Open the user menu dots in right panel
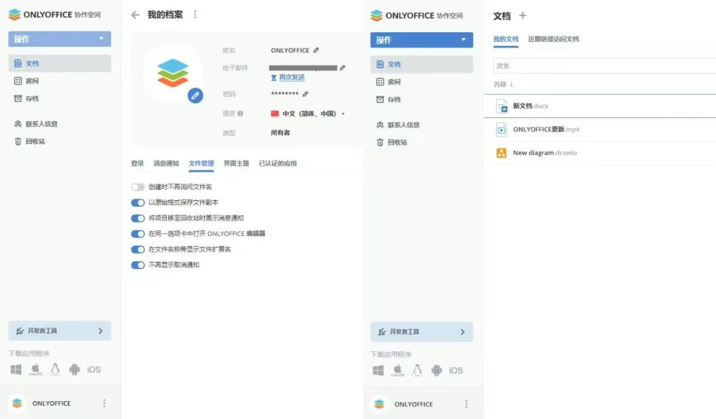 466,404
